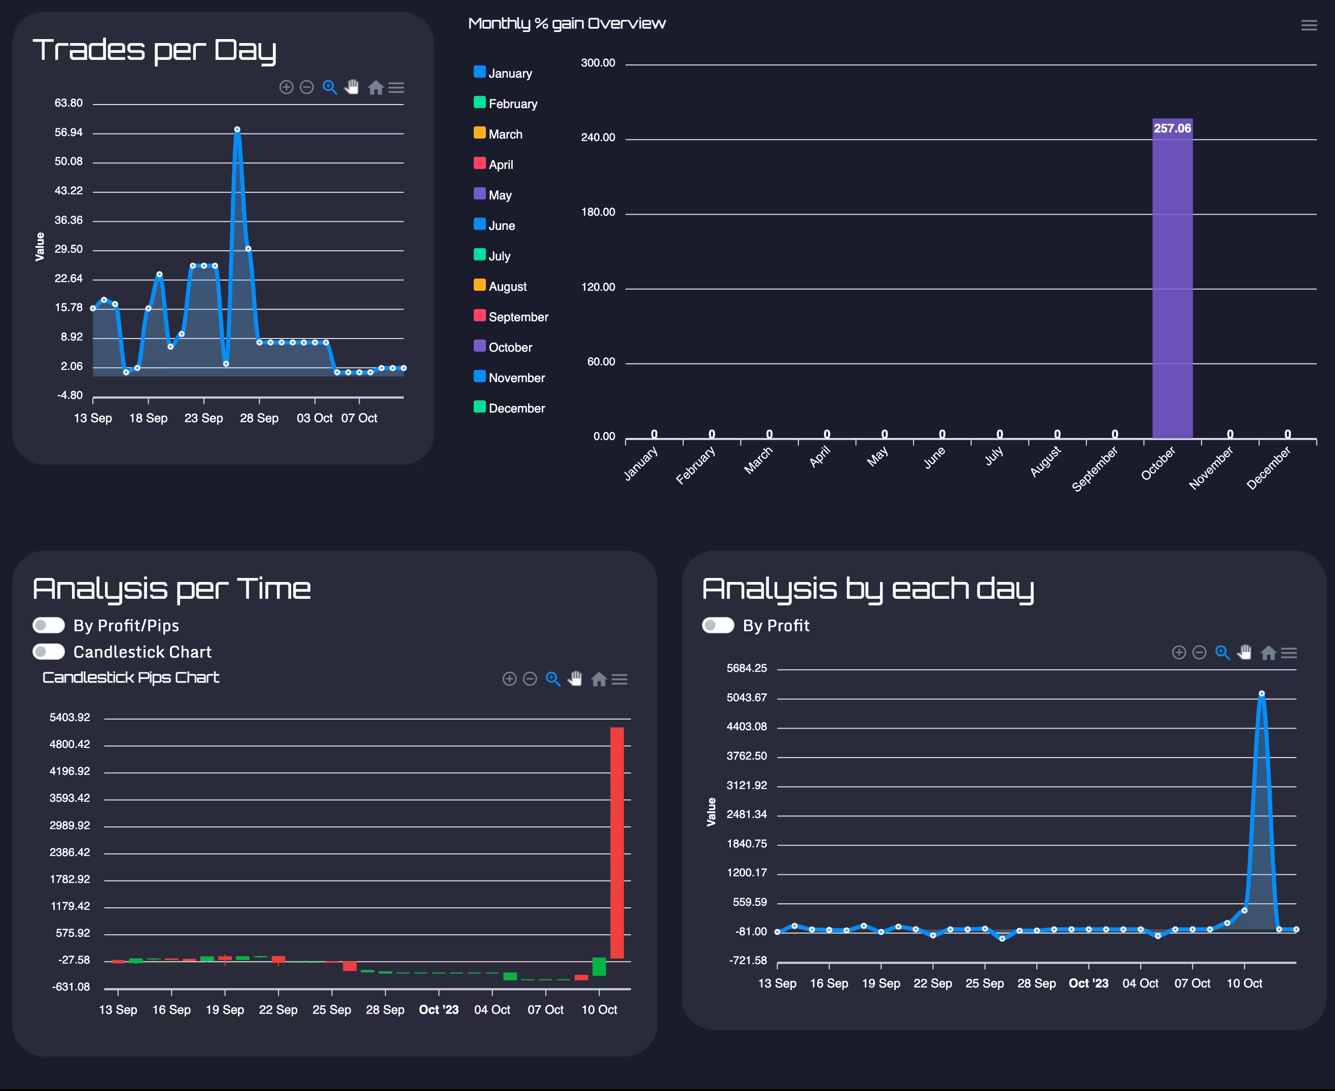Click the June legend entry
Screen dimensions: 1335x1091
tap(495, 226)
